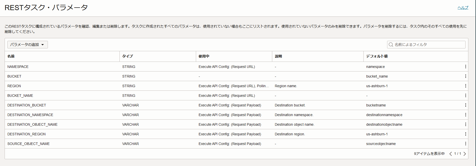The height and width of the screenshot is (166, 476).
Task: Click default value 'bucket_name'
Action: [x=377, y=76]
